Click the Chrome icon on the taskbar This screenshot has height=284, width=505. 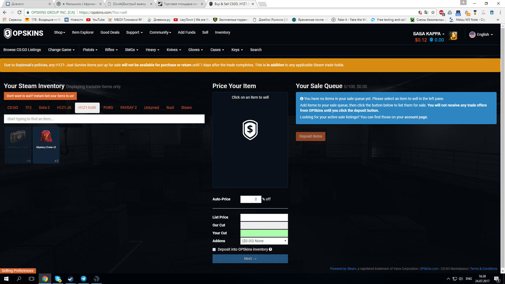point(45,279)
